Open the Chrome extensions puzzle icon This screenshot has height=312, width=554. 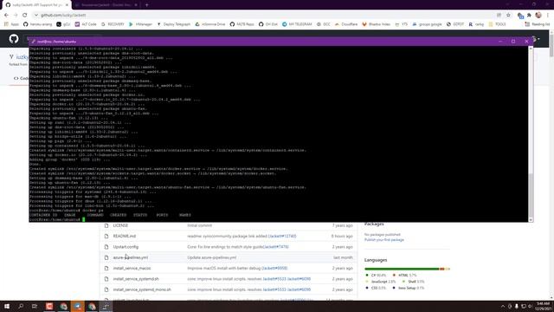pyautogui.click(x=529, y=16)
